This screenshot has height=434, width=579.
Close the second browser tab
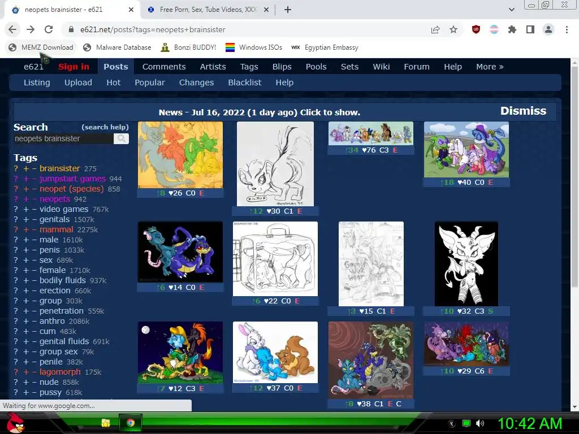[x=266, y=10]
